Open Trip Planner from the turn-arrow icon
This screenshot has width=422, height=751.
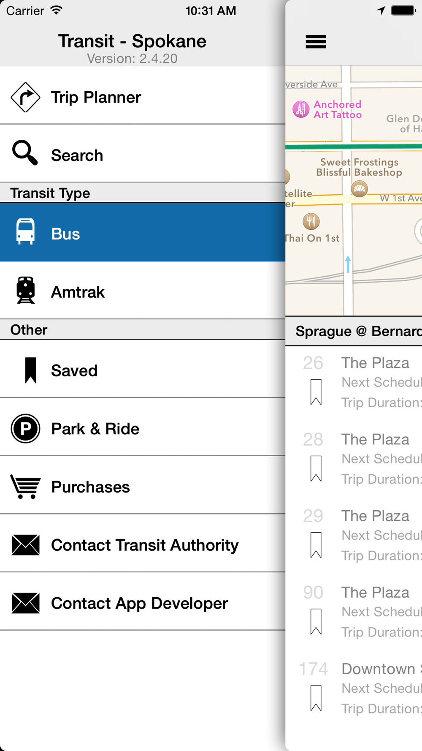[x=25, y=97]
